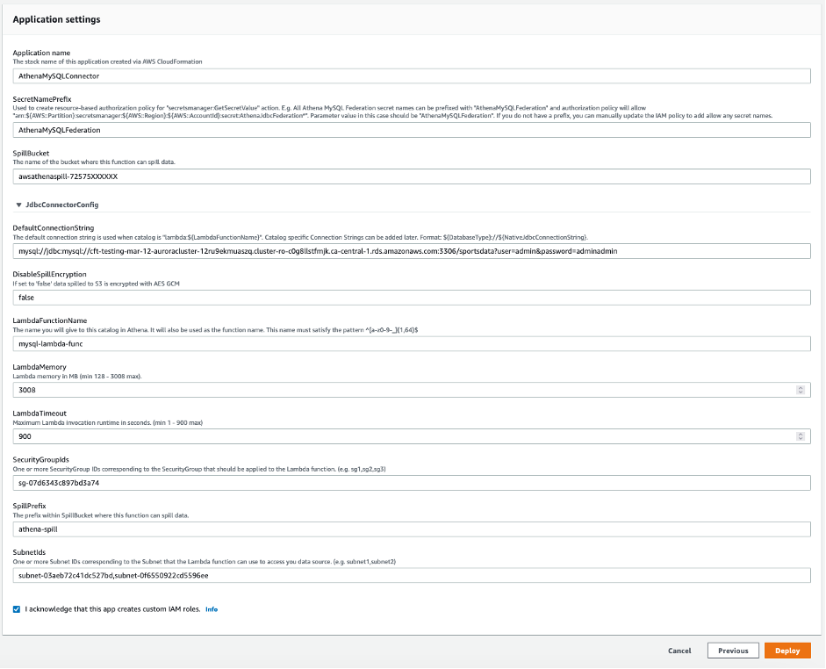Click the LambdaMemory label

(40, 367)
